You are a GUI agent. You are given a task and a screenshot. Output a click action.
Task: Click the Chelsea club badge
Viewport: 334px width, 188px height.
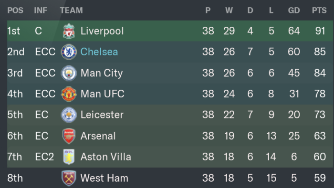[x=69, y=52]
